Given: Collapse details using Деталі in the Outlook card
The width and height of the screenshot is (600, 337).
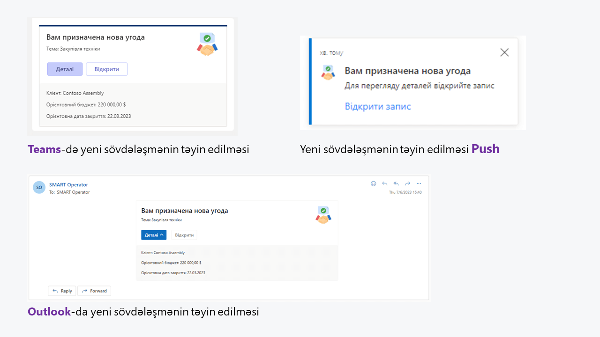Looking at the screenshot, I should tap(154, 235).
